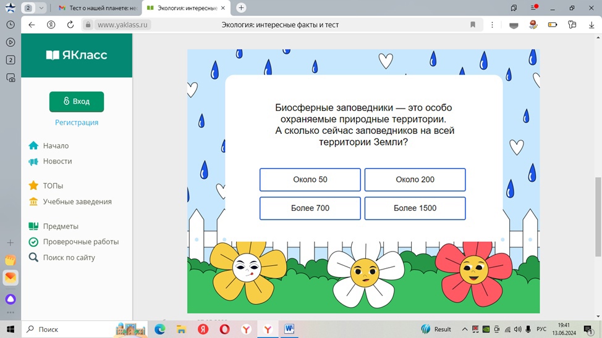
Task: Open the browser main menu icon
Action: (533, 7)
